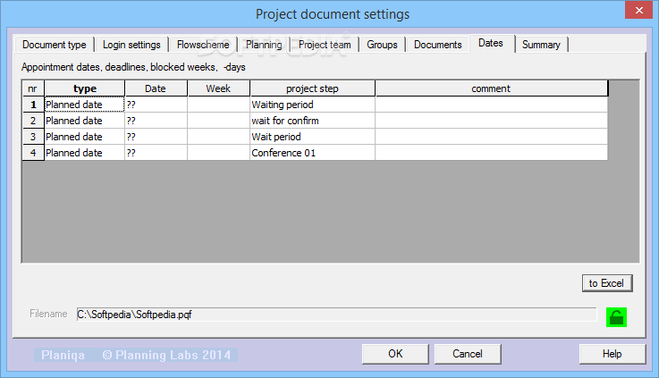Click the Filename path field
Image resolution: width=659 pixels, height=378 pixels.
pos(336,315)
